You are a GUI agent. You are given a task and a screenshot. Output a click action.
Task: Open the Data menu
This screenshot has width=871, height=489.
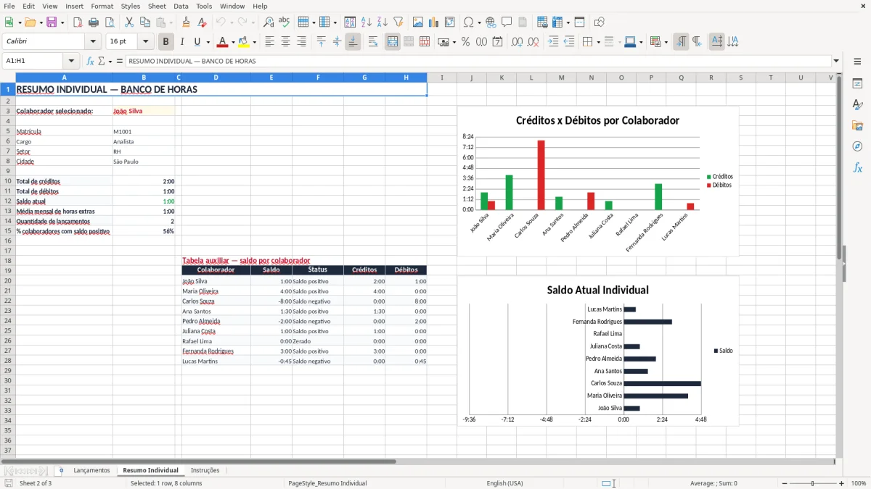(181, 6)
